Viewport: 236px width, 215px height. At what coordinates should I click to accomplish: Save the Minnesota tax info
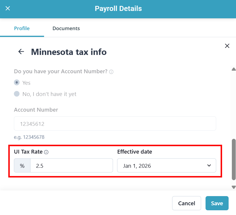tap(217, 203)
